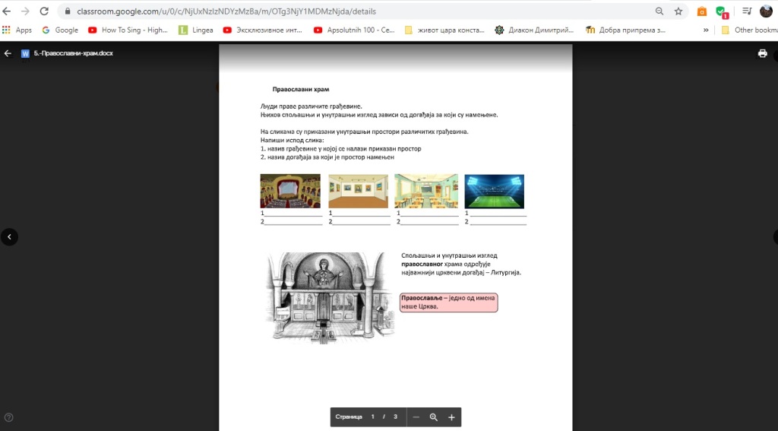Click the browser forward arrow
Viewport: 778px width, 431px height.
click(x=25, y=11)
